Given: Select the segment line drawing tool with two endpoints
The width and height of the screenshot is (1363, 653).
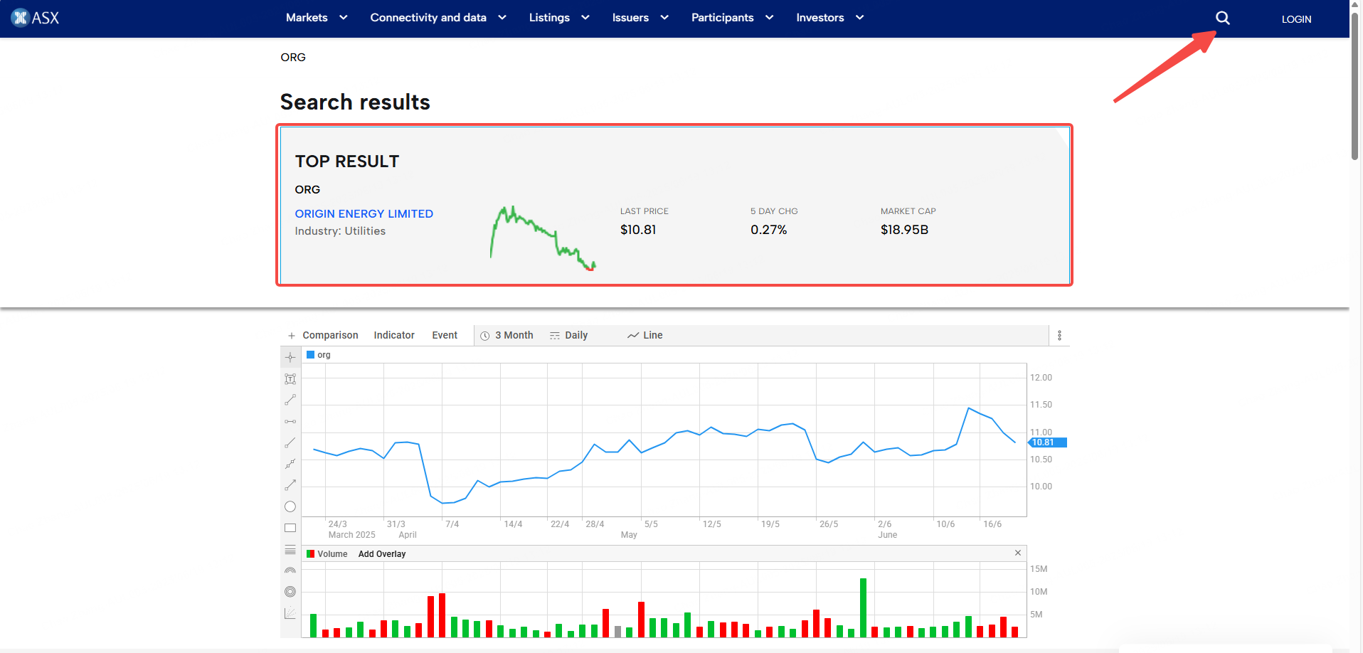Looking at the screenshot, I should [x=290, y=400].
